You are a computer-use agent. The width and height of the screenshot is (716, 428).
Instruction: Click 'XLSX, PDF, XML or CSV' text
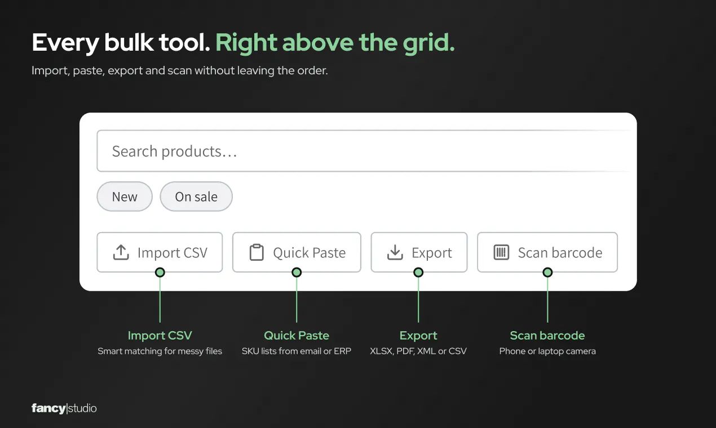[x=418, y=351]
